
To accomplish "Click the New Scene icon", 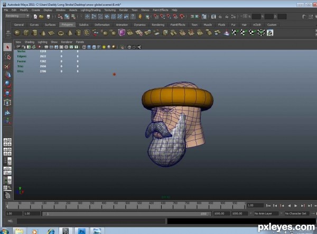I will 35,16.
